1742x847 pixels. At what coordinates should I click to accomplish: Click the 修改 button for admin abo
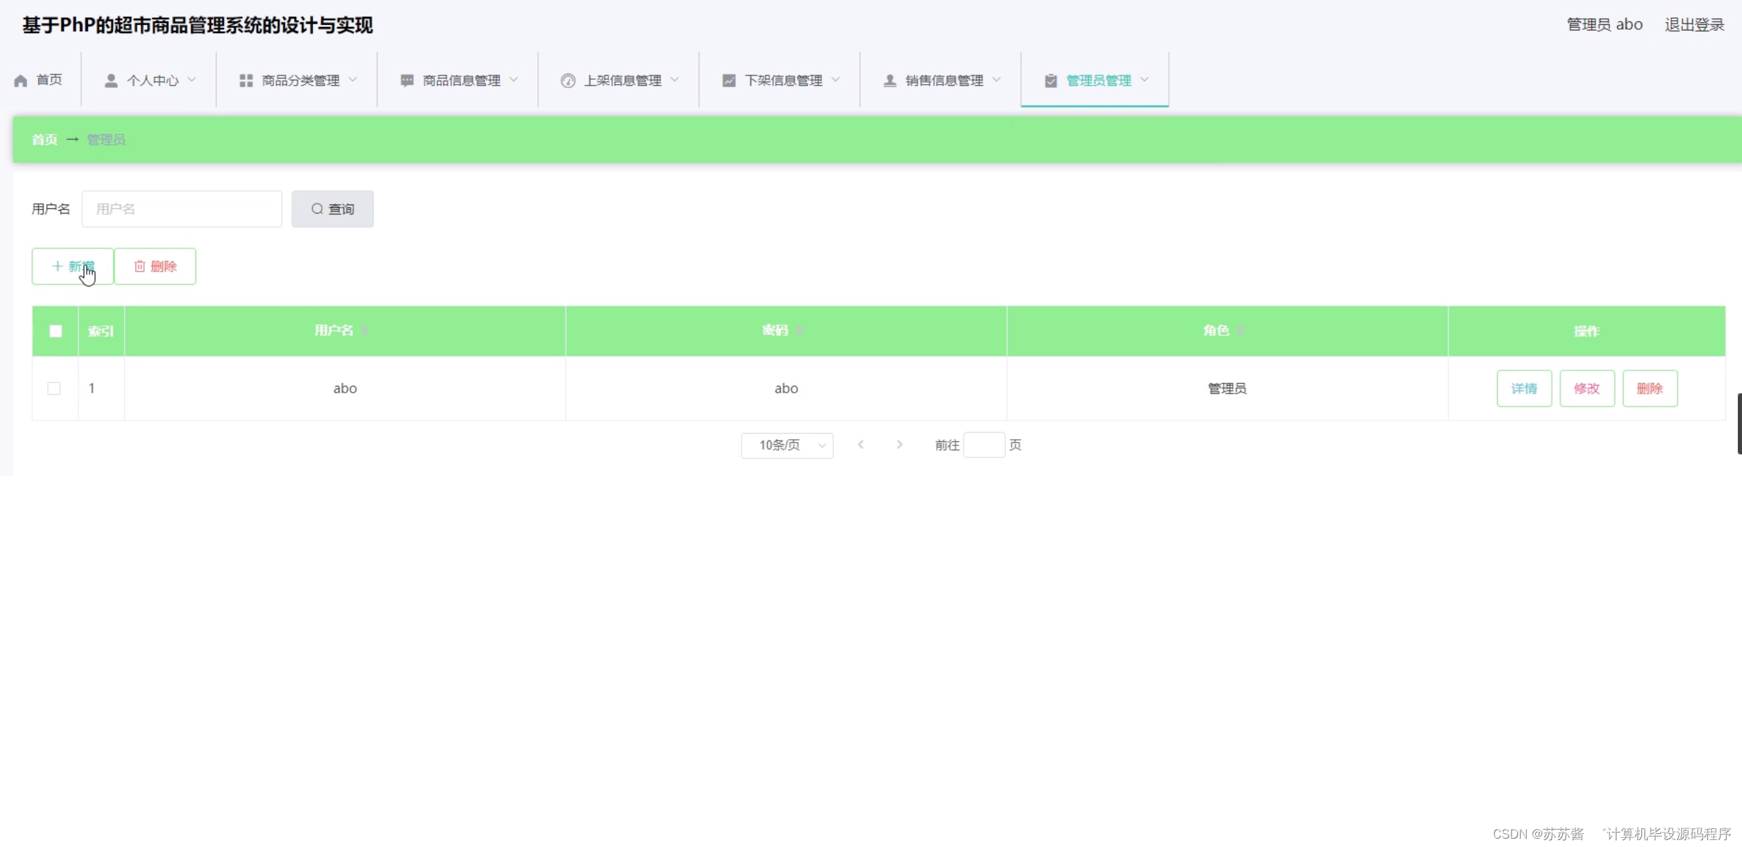point(1587,388)
